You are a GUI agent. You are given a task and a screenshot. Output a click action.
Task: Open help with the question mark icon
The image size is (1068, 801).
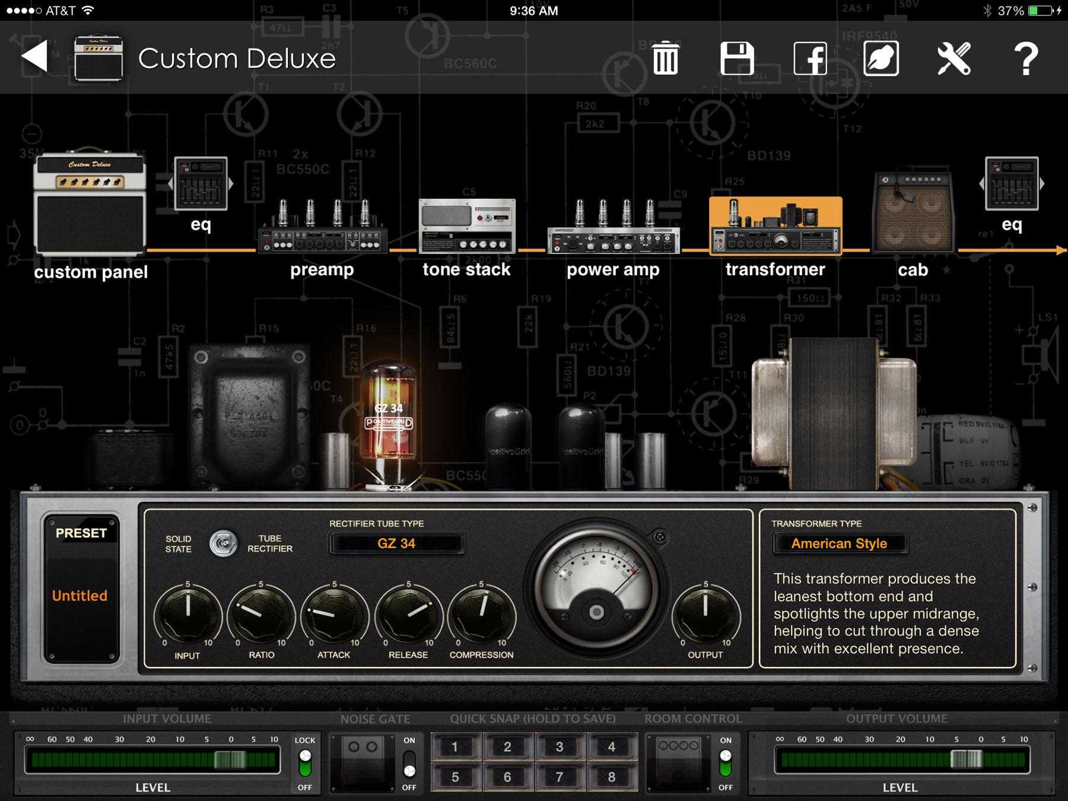(x=1026, y=58)
